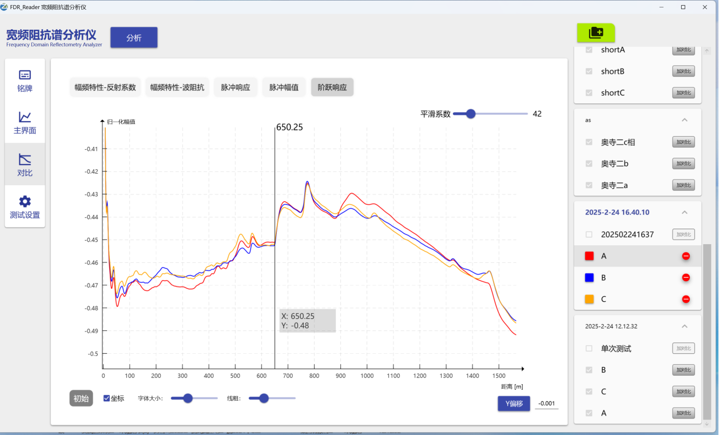Click the Y偏移 value input field

coord(546,403)
